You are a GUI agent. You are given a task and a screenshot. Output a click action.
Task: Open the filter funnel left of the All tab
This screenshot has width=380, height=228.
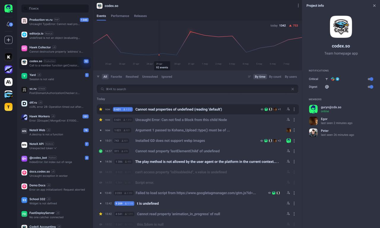(98, 77)
